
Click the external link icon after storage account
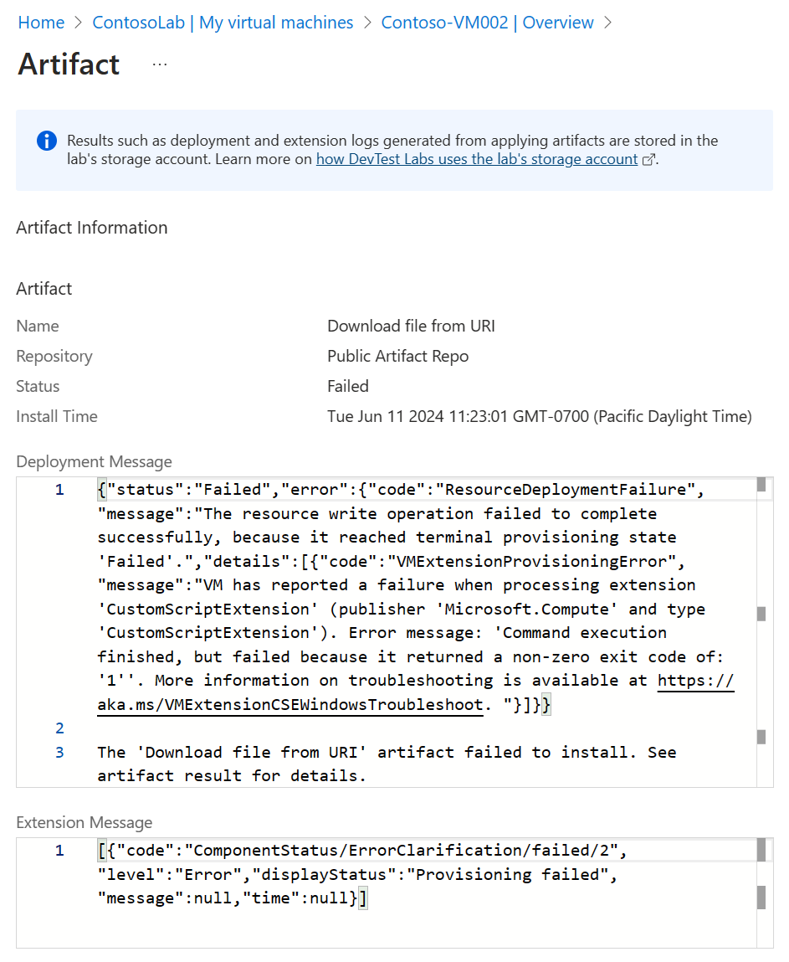(x=648, y=160)
